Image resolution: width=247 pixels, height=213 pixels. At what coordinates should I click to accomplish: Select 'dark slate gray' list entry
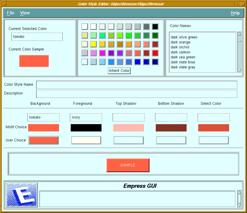(x=183, y=67)
